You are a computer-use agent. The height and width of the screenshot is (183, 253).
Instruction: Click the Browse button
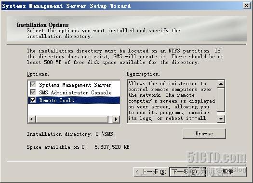click(204, 133)
